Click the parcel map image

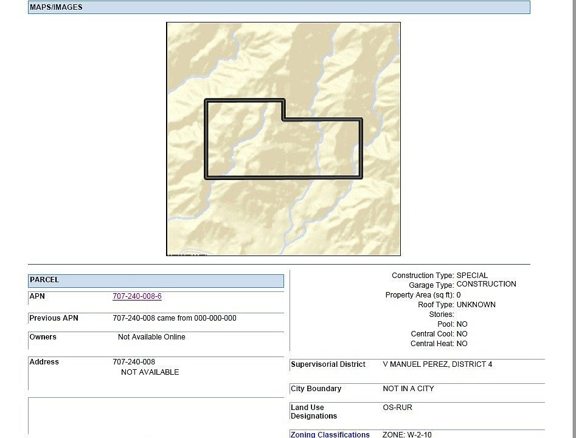click(283, 139)
